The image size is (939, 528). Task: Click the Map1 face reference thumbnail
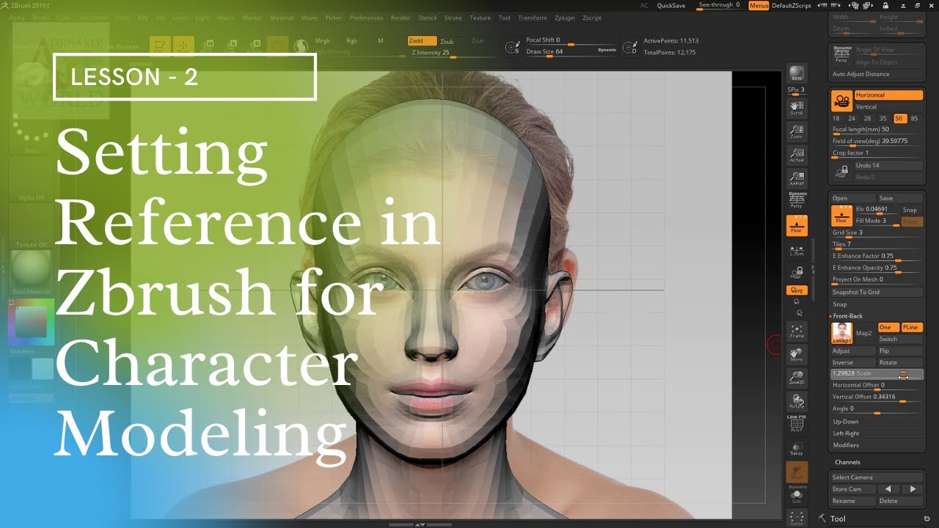[841, 333]
